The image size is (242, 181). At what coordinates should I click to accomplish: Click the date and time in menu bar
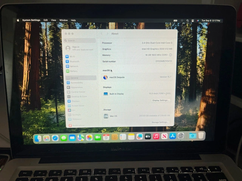tap(211, 21)
